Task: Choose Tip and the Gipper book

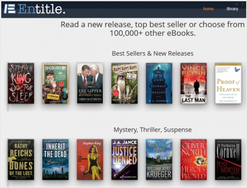Action: coord(90,83)
